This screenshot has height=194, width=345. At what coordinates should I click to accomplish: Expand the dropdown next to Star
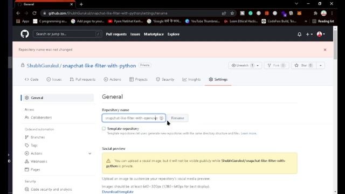tap(321, 65)
